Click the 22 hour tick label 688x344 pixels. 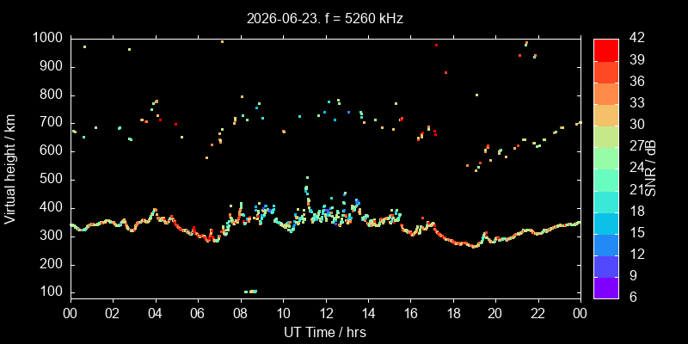[x=538, y=314]
